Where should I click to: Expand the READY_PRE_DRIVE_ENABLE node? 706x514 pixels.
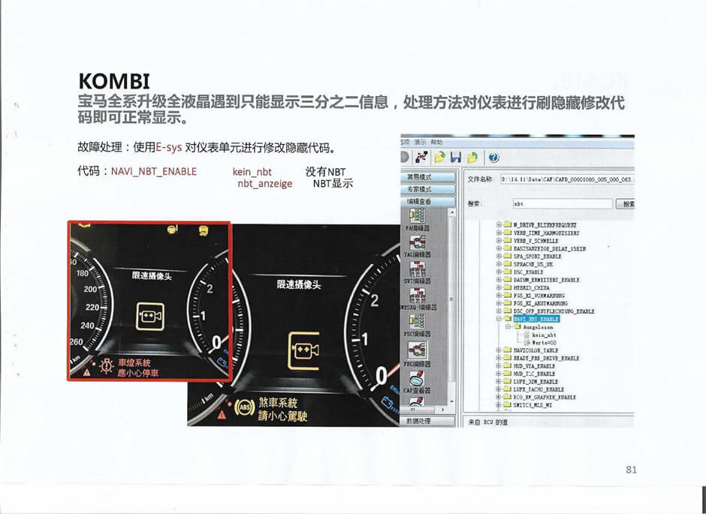(499, 359)
